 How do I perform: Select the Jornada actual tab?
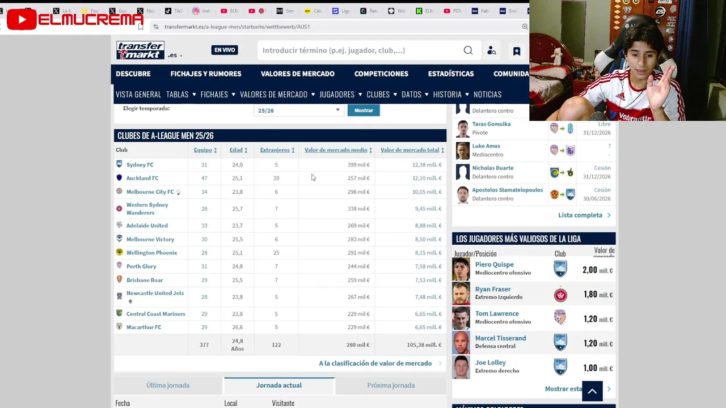click(279, 385)
